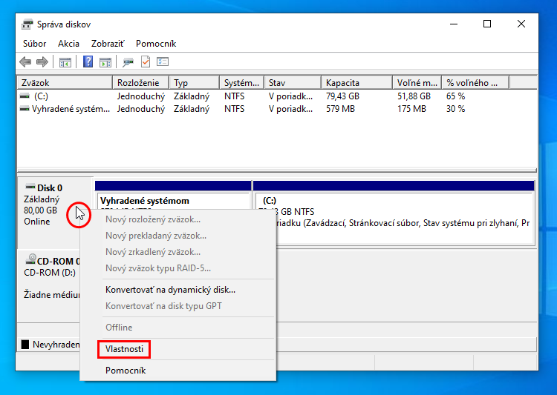Click the checkmark page toolbar icon
The image size is (557, 395).
click(x=146, y=62)
